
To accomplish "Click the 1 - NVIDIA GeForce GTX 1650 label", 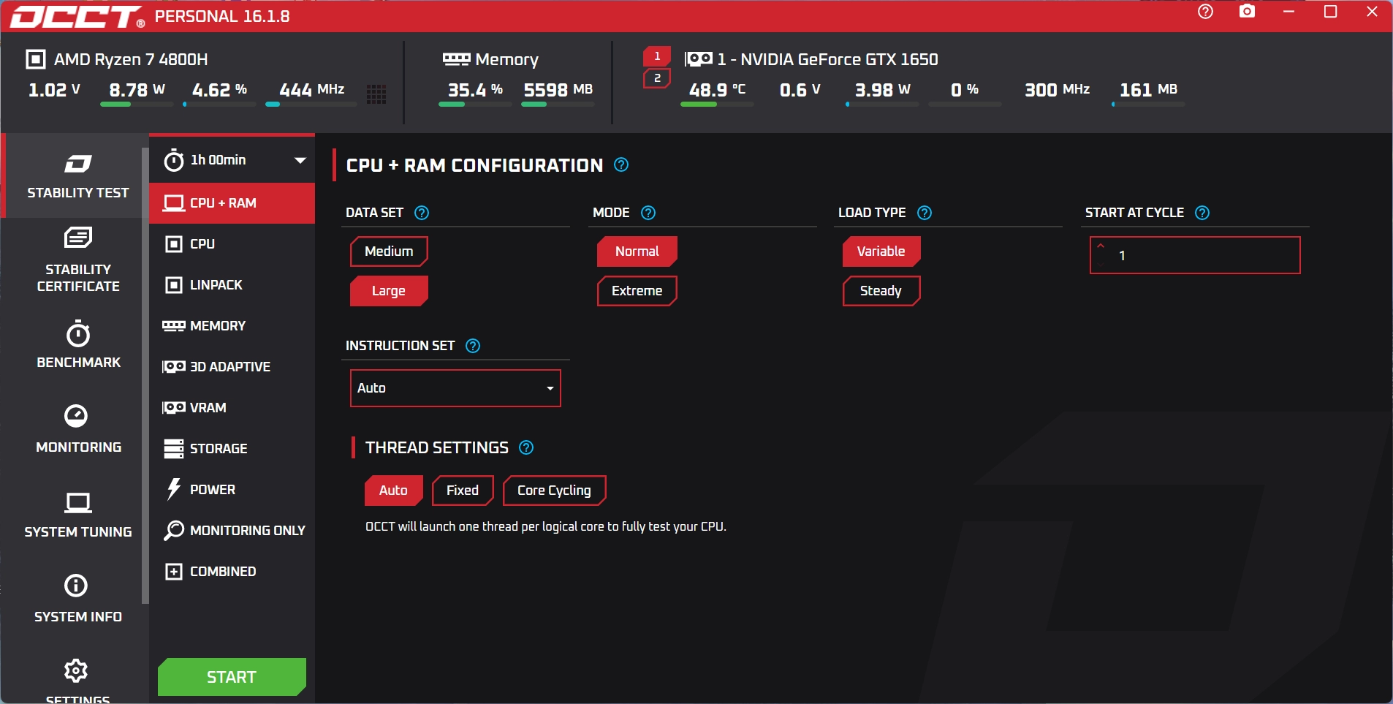I will pyautogui.click(x=827, y=59).
